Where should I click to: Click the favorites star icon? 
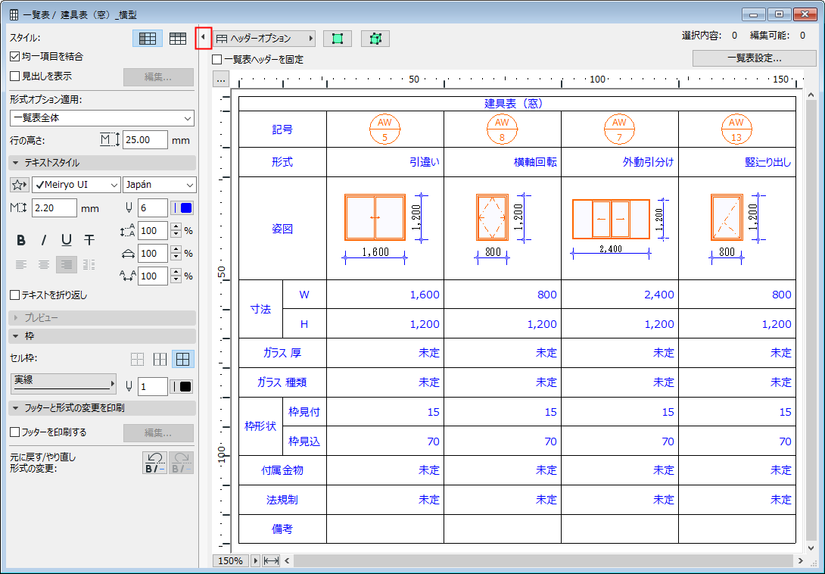[x=20, y=185]
